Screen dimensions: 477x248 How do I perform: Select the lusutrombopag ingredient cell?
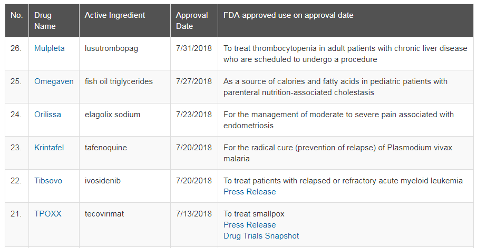click(x=125, y=54)
